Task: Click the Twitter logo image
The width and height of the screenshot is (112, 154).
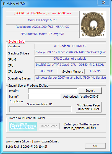Action: tap(23, 126)
